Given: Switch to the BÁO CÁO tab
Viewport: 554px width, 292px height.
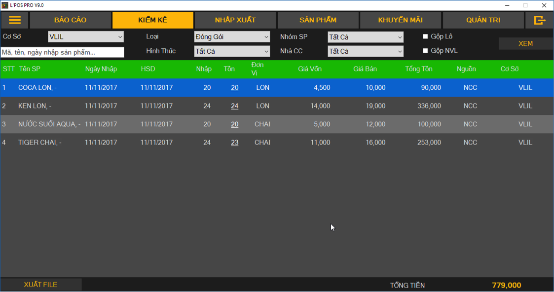Looking at the screenshot, I should [x=70, y=20].
